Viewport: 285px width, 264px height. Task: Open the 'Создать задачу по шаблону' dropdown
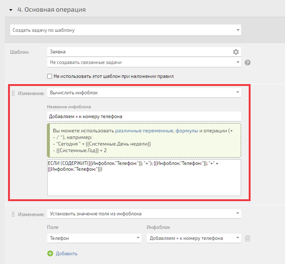coord(126,30)
